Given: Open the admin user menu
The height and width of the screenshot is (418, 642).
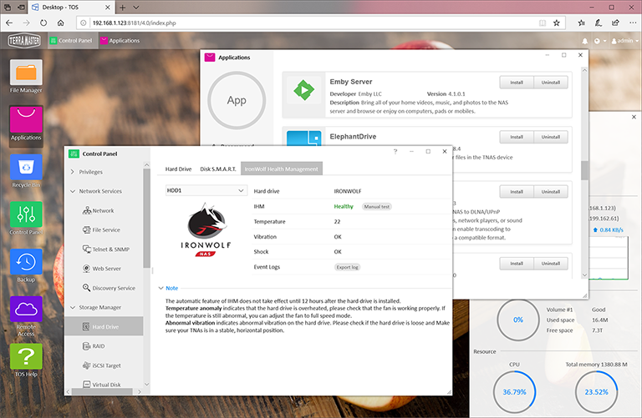Looking at the screenshot, I should pyautogui.click(x=624, y=41).
